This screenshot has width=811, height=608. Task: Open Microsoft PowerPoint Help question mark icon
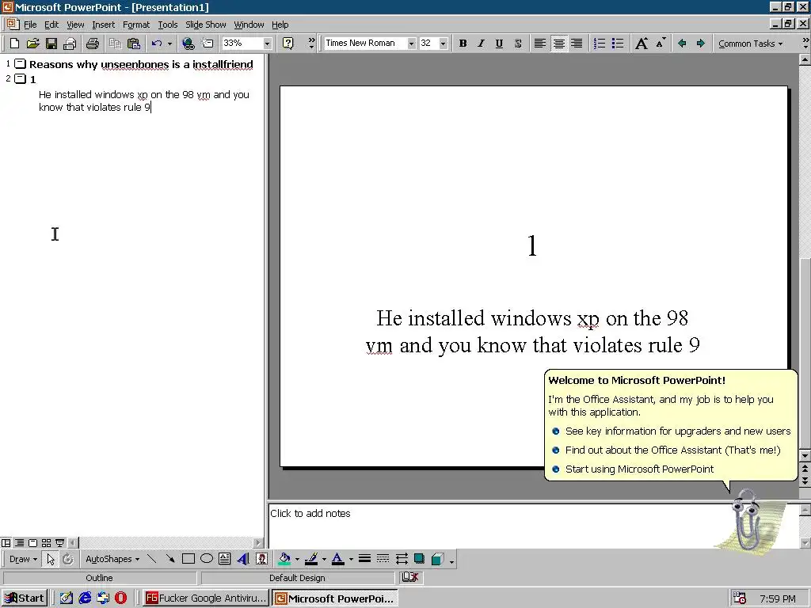tap(288, 44)
